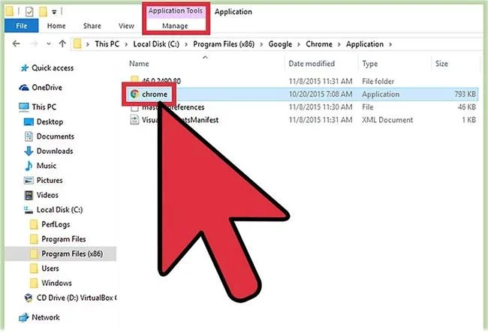Click the 'XML Document' type cell
This screenshot has height=333, width=488.
(x=387, y=120)
